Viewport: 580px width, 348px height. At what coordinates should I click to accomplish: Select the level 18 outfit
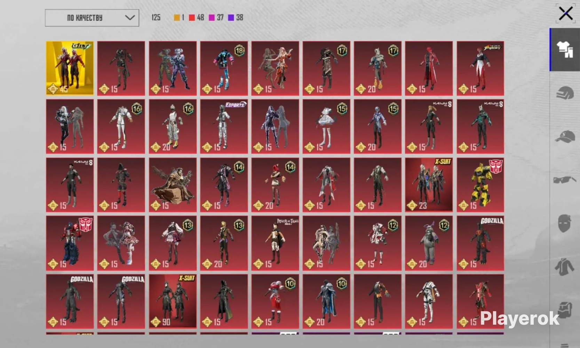click(x=224, y=68)
